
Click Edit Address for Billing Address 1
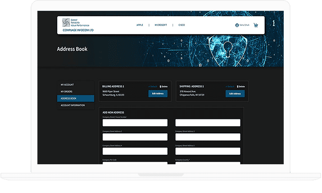coord(158,94)
